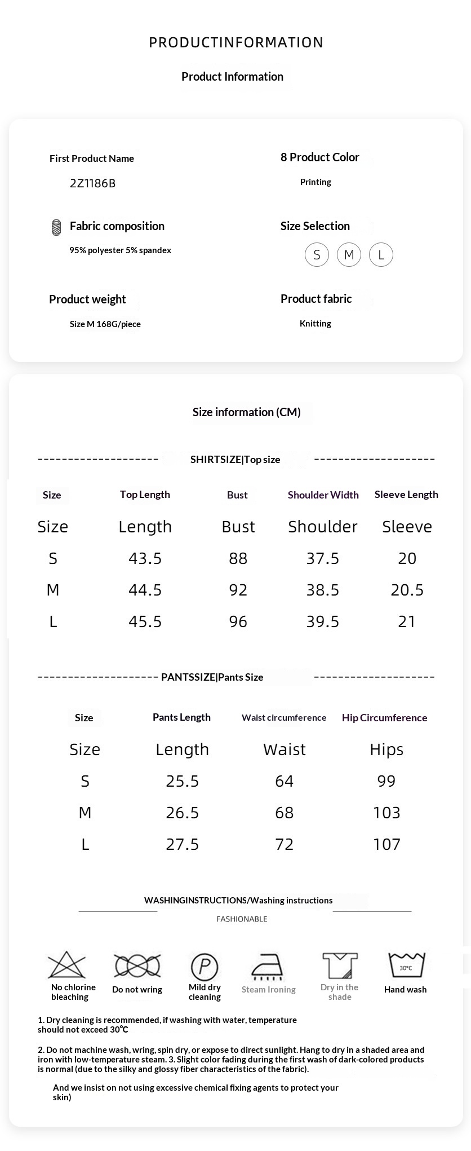Click the Size information (CM) title
Image resolution: width=471 pixels, height=1151 pixels.
246,412
